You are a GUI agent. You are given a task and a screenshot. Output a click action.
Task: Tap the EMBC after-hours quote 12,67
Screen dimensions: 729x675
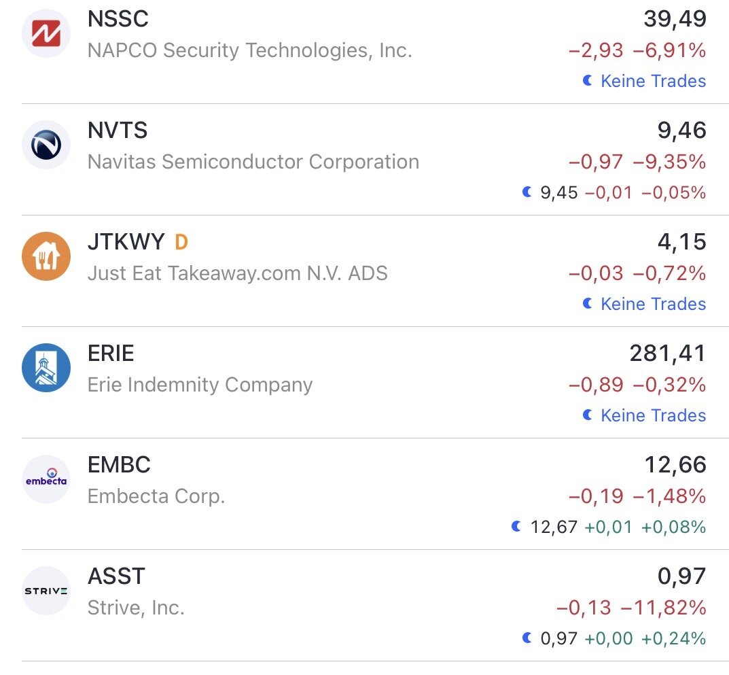tap(554, 527)
